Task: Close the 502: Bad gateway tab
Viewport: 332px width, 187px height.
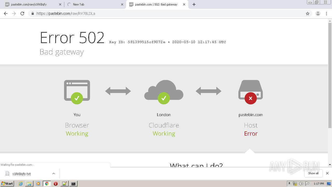Action: [184, 4]
